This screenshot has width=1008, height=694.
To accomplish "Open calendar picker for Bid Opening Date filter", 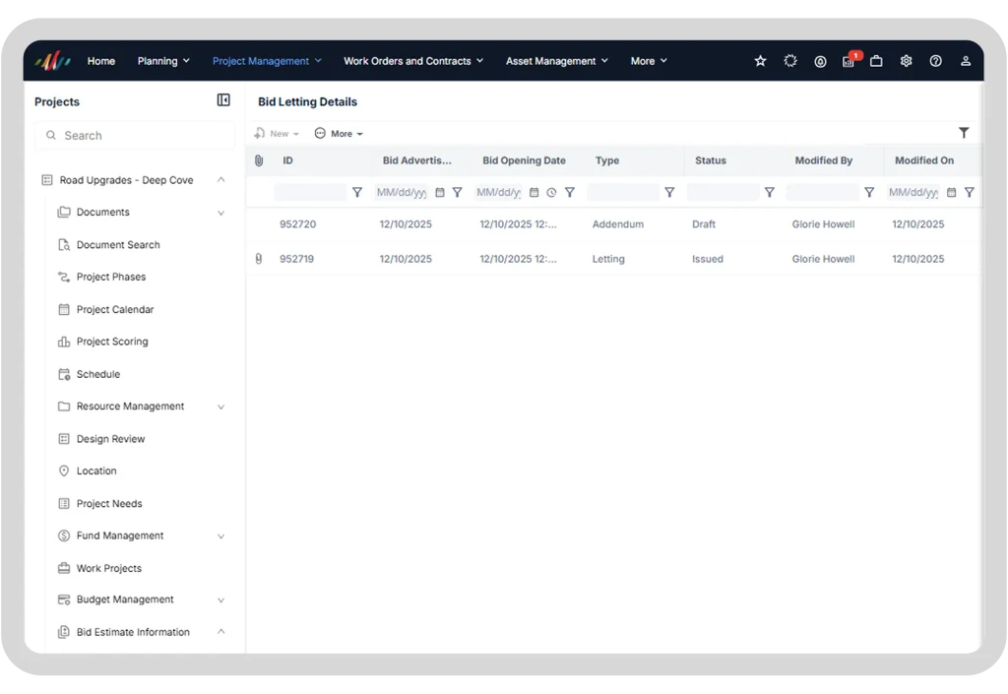I will point(534,192).
